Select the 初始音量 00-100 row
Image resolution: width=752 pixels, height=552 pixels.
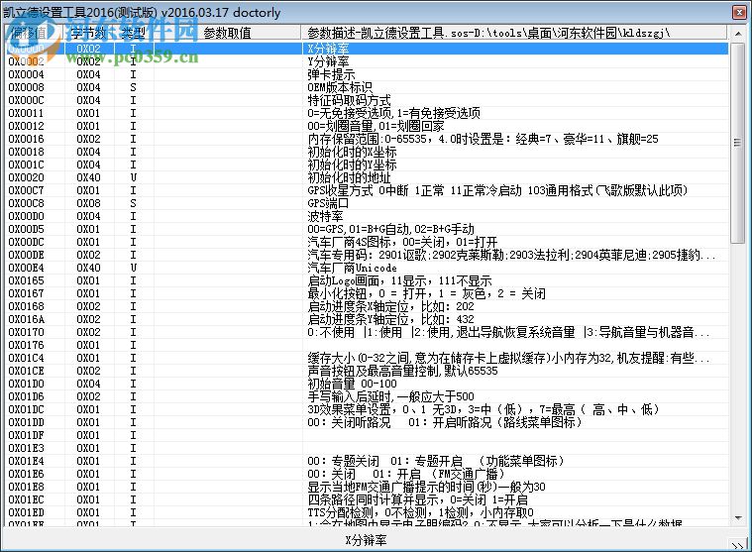pyautogui.click(x=368, y=384)
